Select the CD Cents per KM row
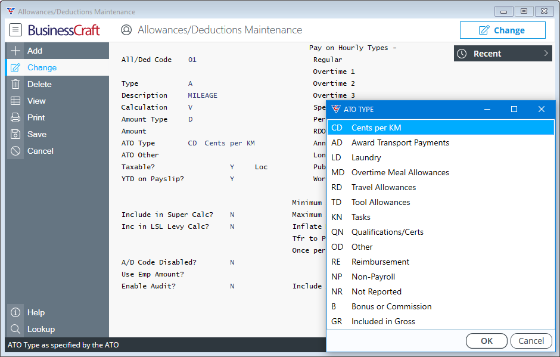This screenshot has width=560, height=357. coord(441,128)
